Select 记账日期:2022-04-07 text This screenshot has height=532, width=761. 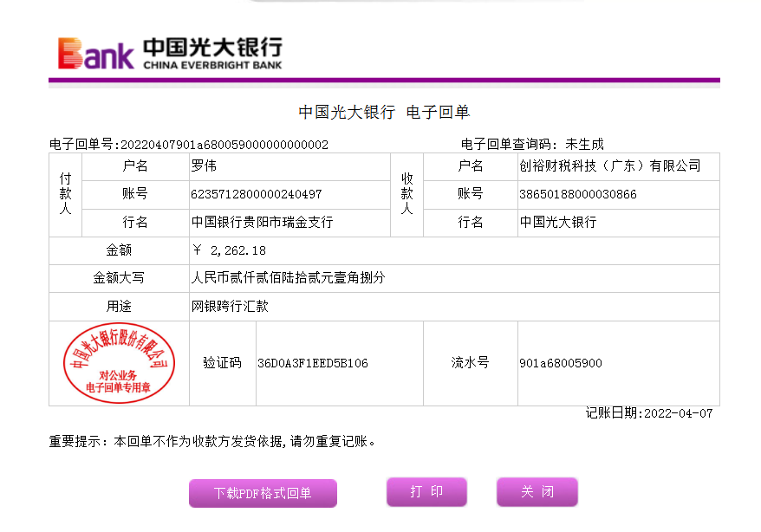[649, 413]
